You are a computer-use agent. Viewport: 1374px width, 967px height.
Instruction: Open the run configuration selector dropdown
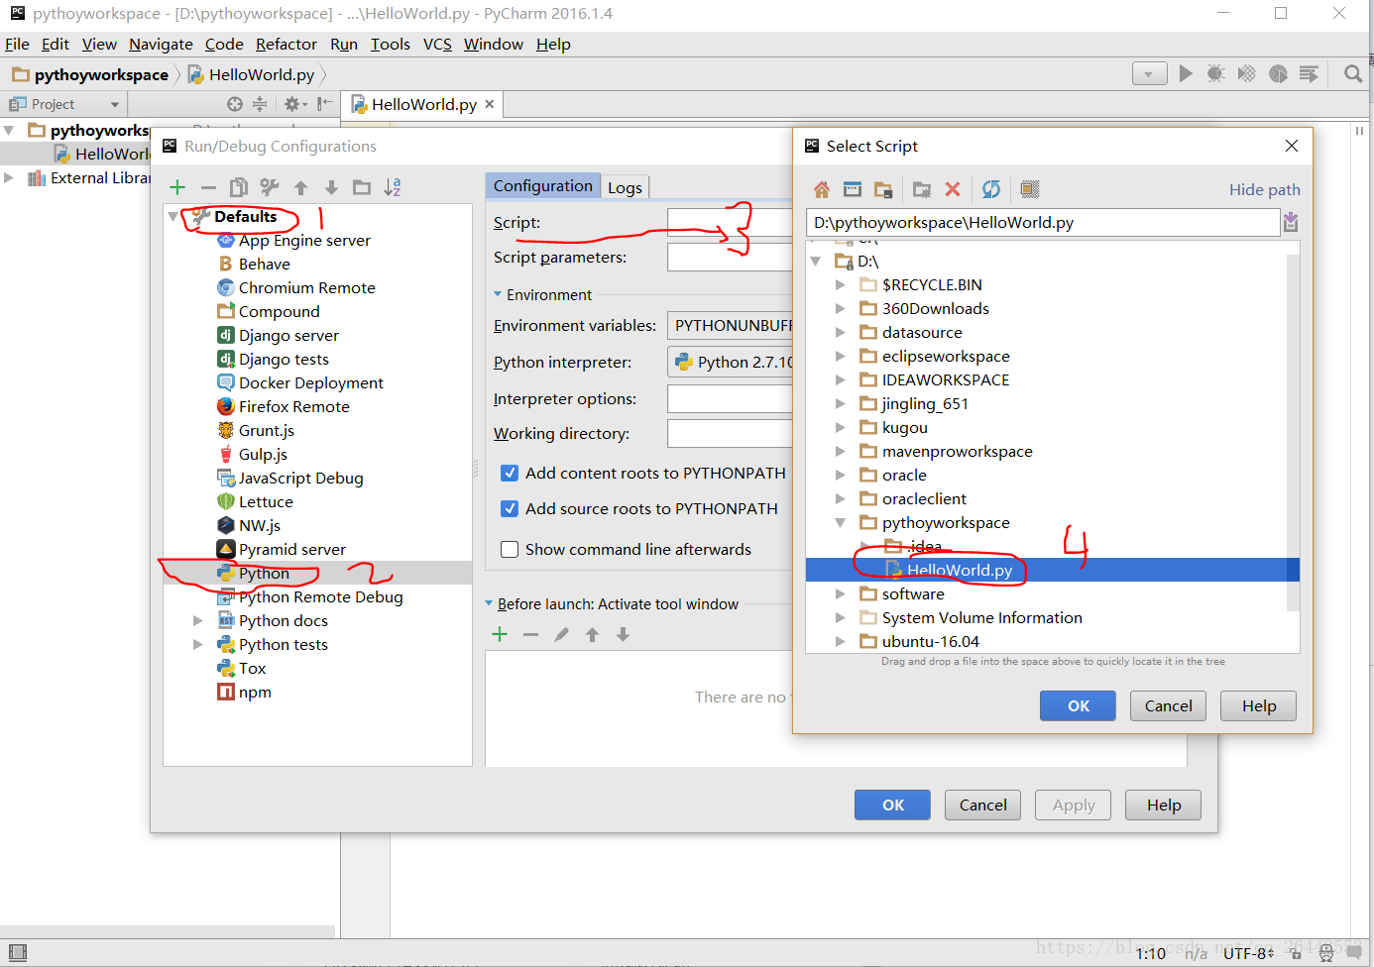pyautogui.click(x=1150, y=73)
